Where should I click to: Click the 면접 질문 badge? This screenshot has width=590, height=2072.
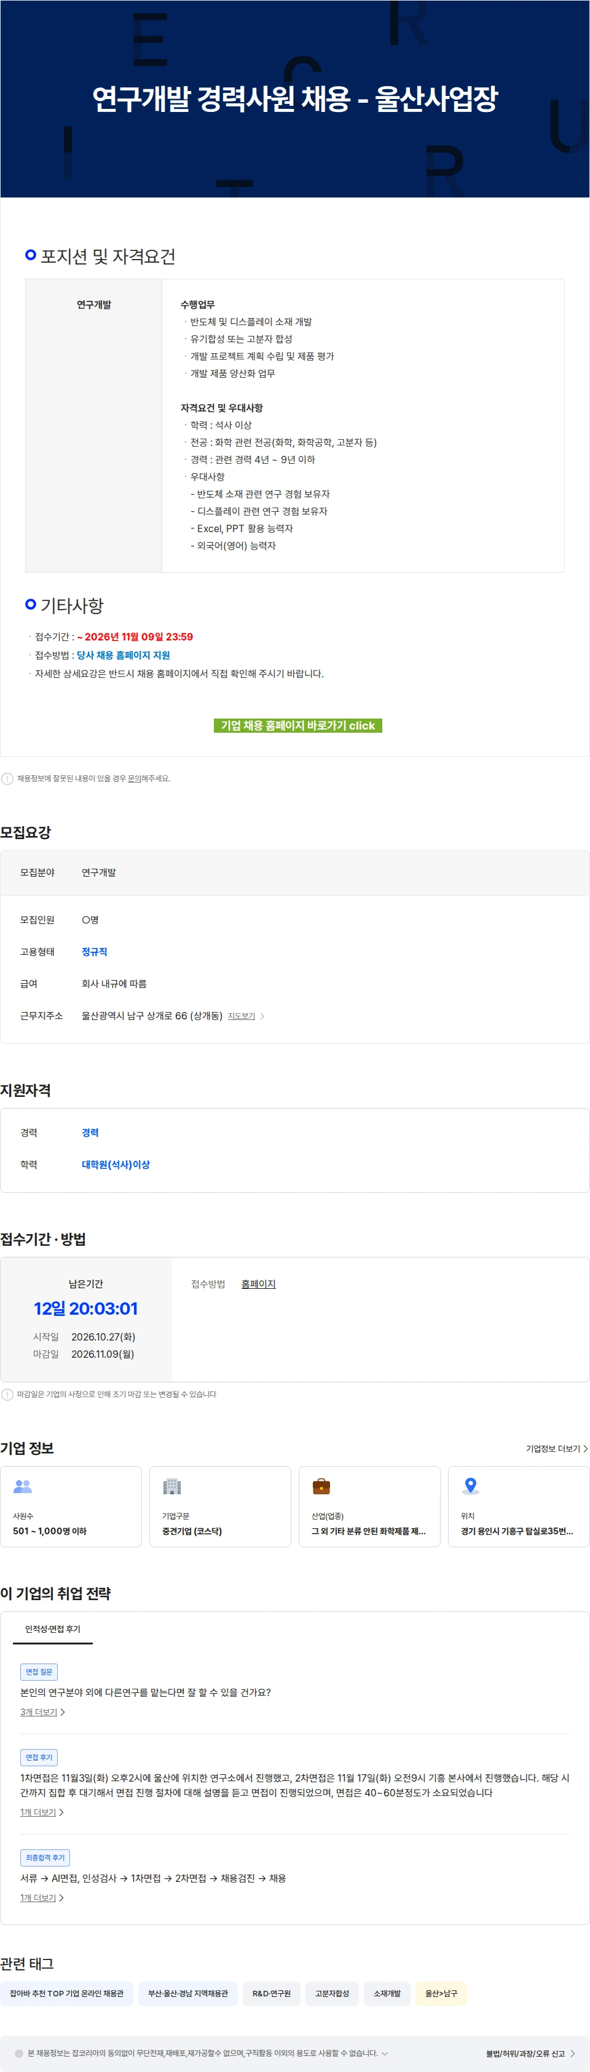39,1672
